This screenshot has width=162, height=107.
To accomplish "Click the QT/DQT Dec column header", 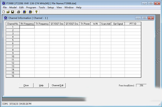I will click(57, 24).
